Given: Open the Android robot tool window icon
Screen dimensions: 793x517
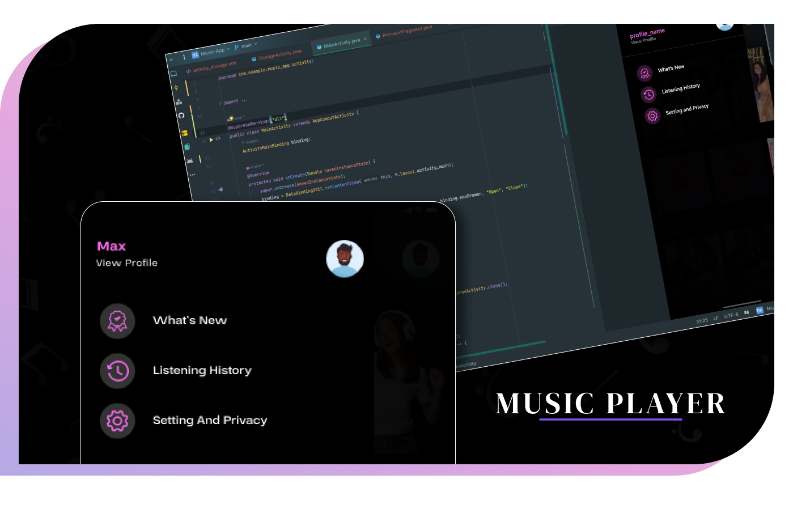Looking at the screenshot, I should pyautogui.click(x=189, y=161).
